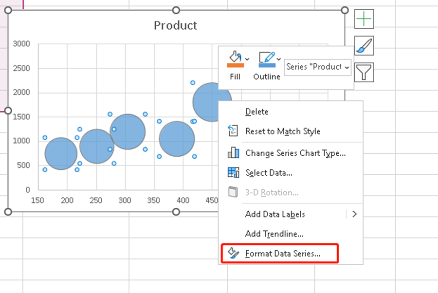Click the Outline pencil icon

click(x=267, y=56)
